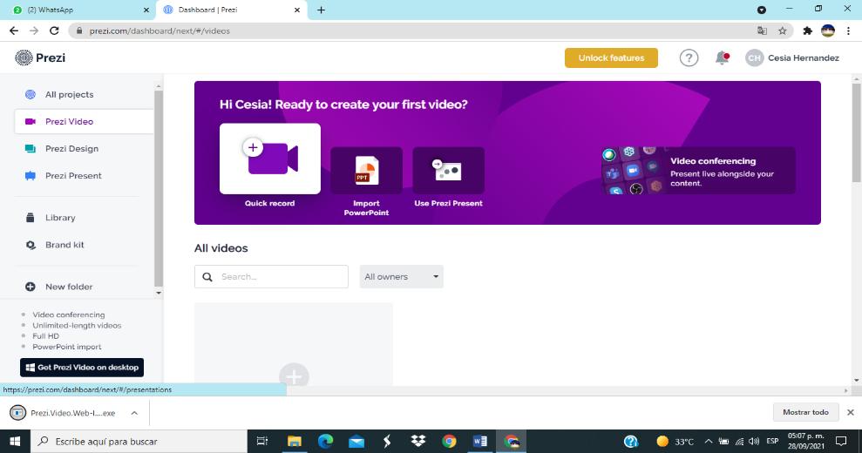The width and height of the screenshot is (862, 453).
Task: Close the downloads bar
Action: (x=850, y=412)
